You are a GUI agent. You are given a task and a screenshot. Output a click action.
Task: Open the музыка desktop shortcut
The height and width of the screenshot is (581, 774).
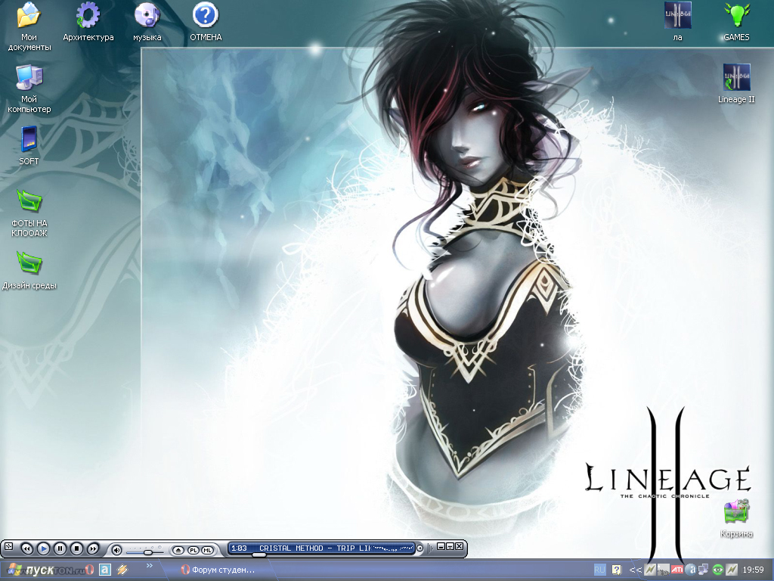pos(147,22)
